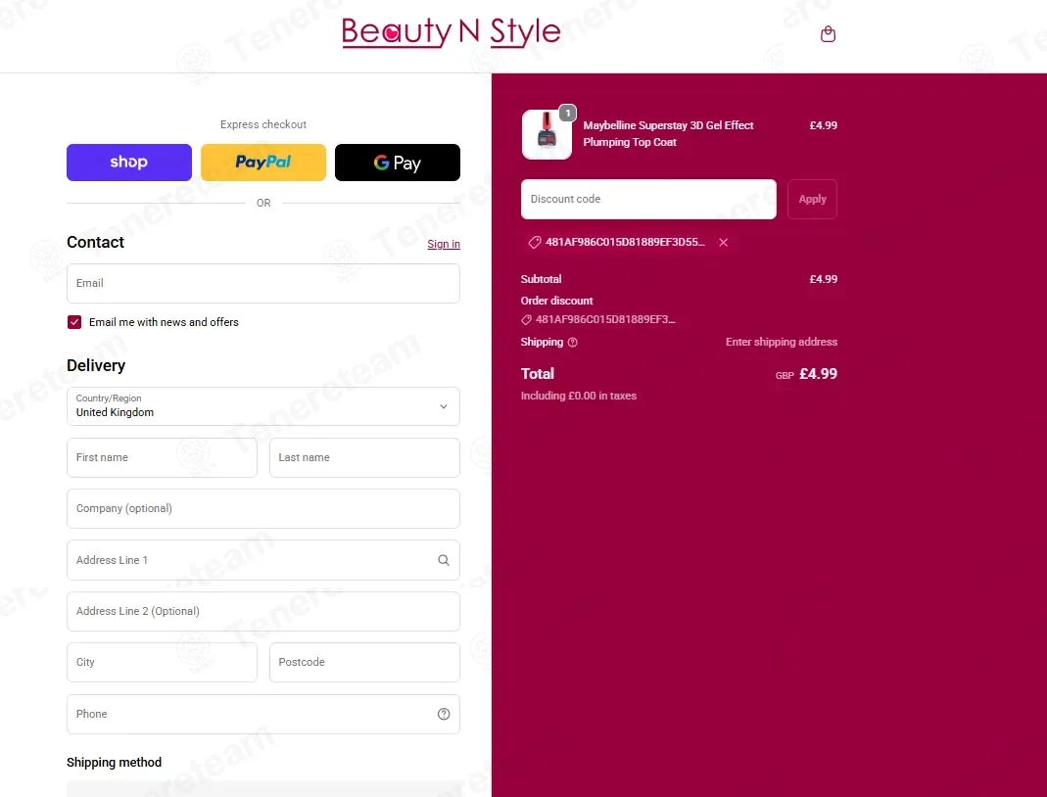Click the Shipping method heading
1047x797 pixels.
pos(115,763)
